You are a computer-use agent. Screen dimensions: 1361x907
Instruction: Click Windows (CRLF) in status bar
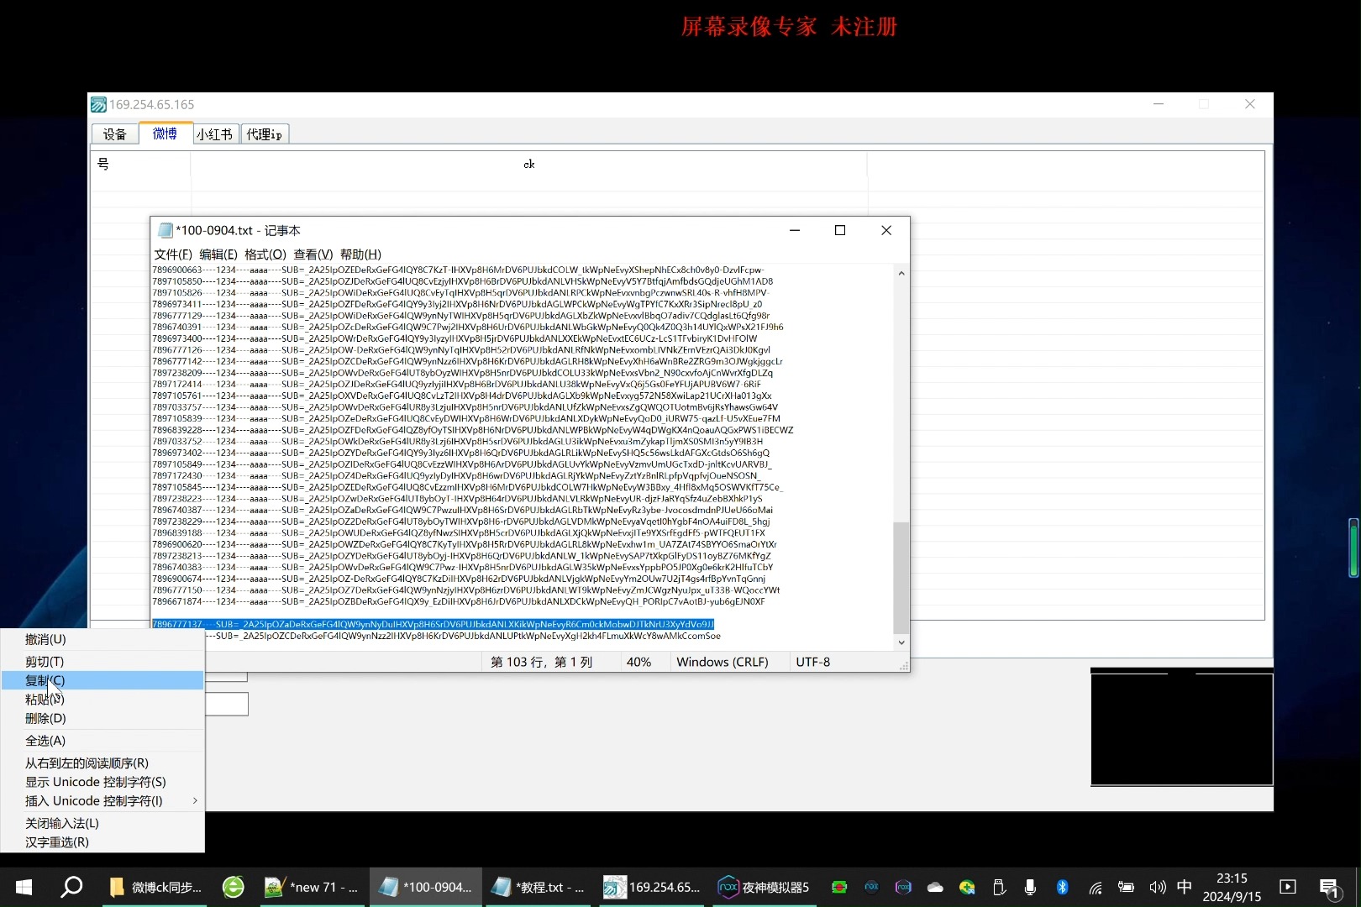[x=723, y=662]
